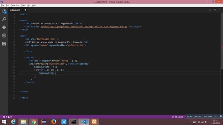The width and height of the screenshot is (223, 125).
Task: Click the split editor icon
Action: (215, 10)
